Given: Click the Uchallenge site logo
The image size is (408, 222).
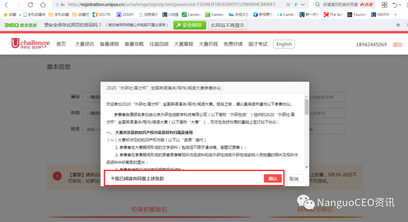Looking at the screenshot, I should coord(31,43).
